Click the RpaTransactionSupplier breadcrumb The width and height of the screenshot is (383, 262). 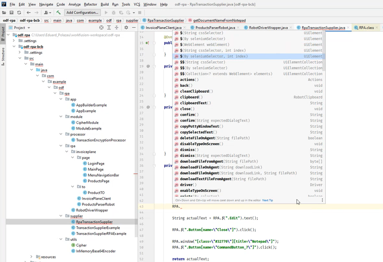166,20
